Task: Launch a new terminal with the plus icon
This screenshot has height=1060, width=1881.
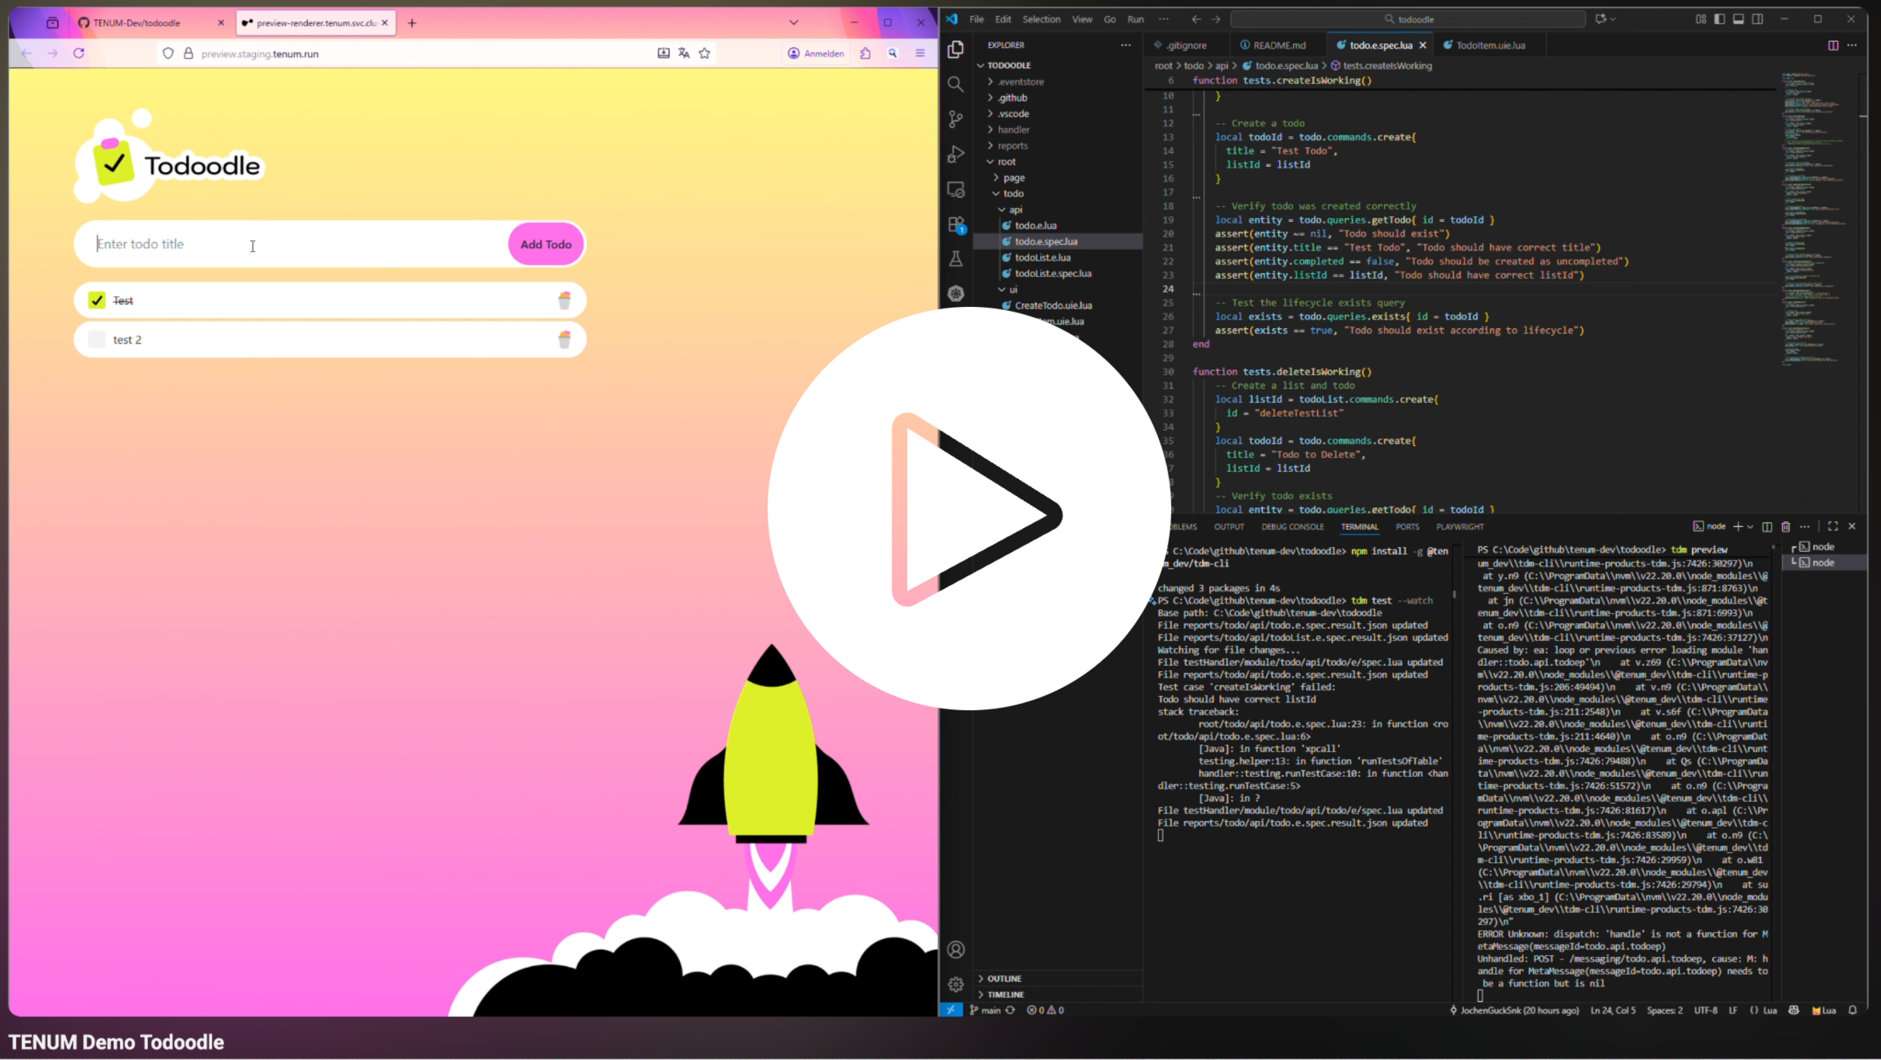Action: point(1738,526)
